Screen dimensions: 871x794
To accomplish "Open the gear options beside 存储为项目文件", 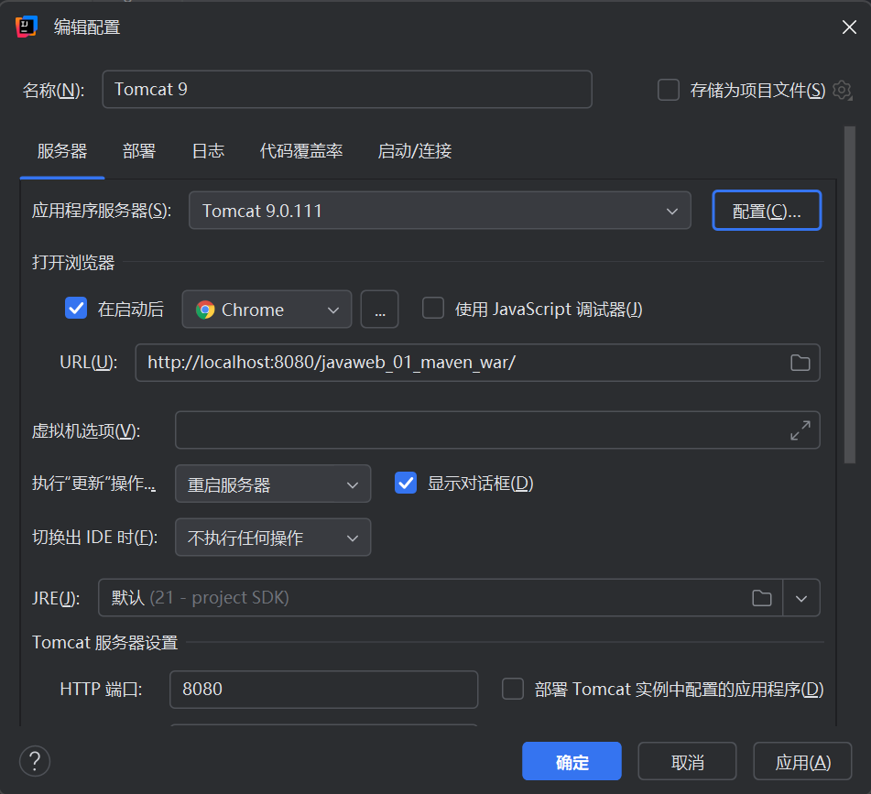I will 842,90.
